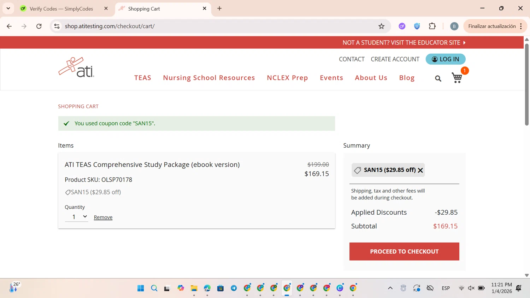Open the Extensions puzzle icon
Image resolution: width=530 pixels, height=298 pixels.
pos(432,26)
